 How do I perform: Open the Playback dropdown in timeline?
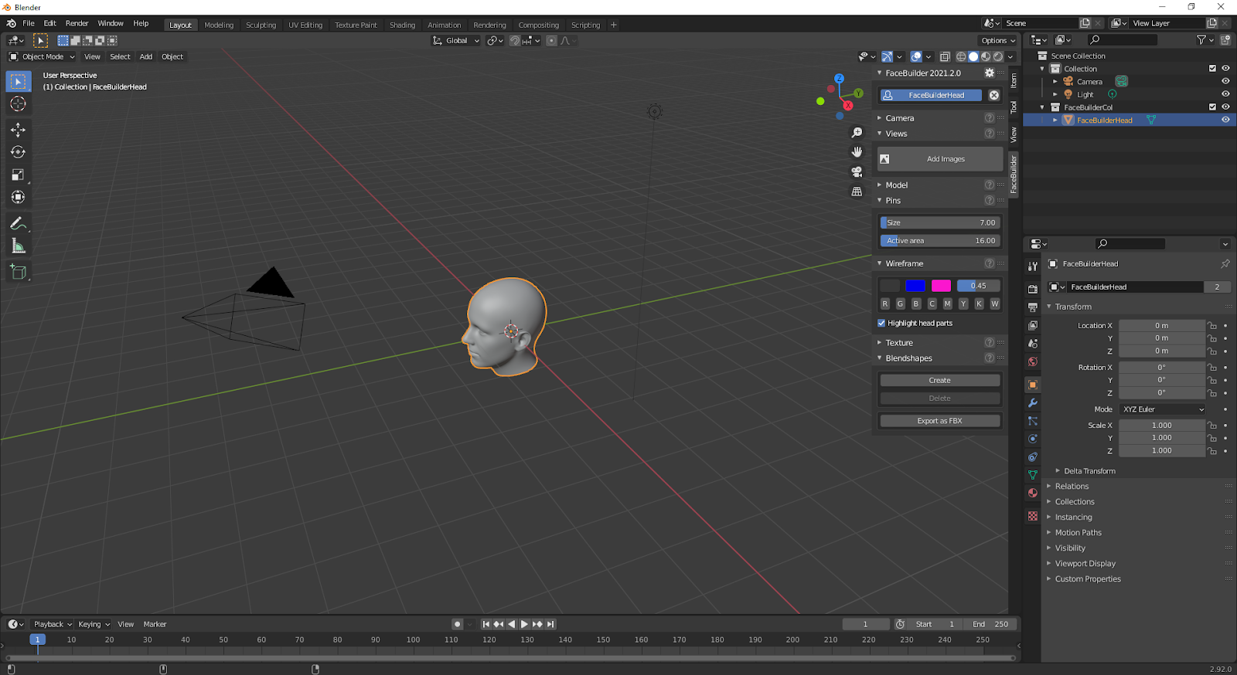coord(52,624)
